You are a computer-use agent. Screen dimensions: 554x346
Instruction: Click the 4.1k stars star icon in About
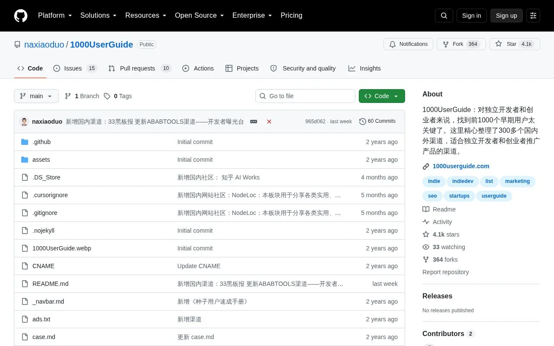tap(426, 234)
